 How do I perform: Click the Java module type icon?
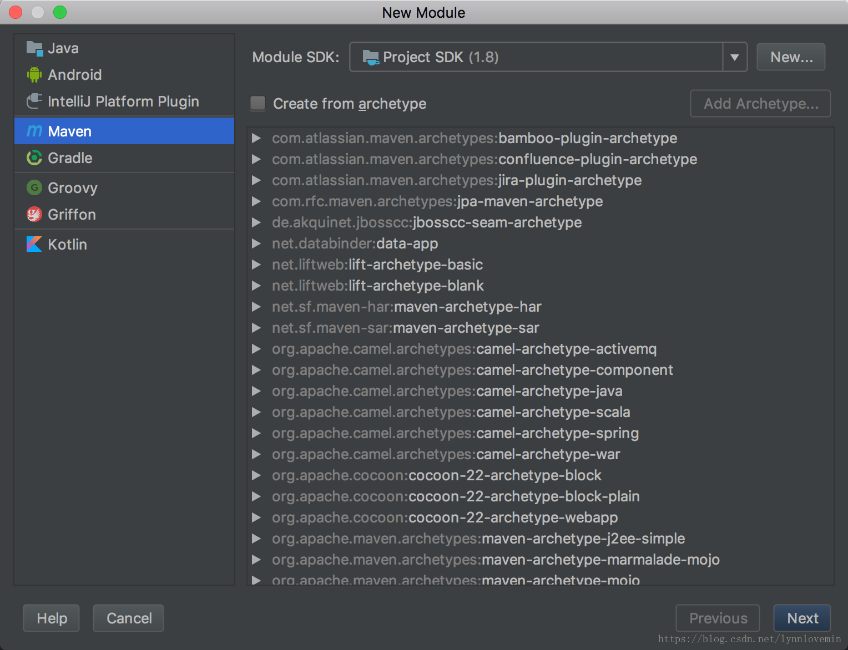click(34, 48)
